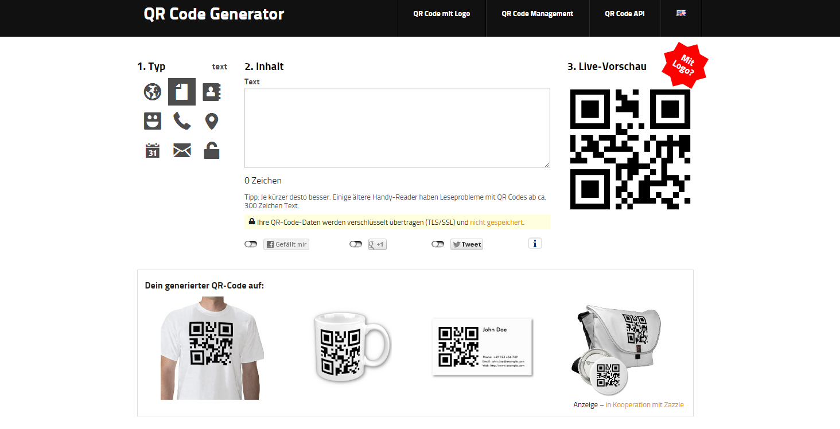This screenshot has width=840, height=429.
Task: Click inside the Text input area
Action: (397, 128)
